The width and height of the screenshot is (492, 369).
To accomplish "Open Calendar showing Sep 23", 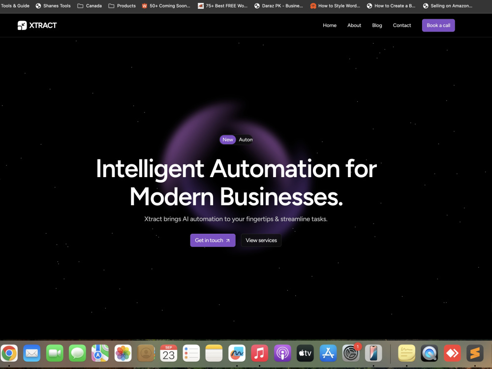I will 168,353.
